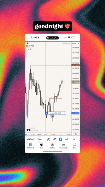Tap the TradingView logo watermark
Viewport: 105px width, 187px height.
click(x=28, y=130)
